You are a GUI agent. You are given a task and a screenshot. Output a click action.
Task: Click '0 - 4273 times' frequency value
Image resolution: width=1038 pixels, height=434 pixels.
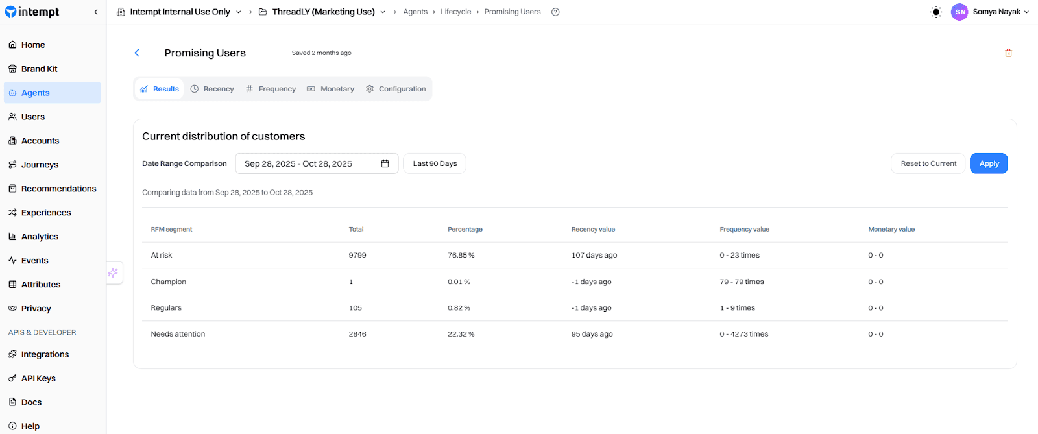click(x=743, y=334)
